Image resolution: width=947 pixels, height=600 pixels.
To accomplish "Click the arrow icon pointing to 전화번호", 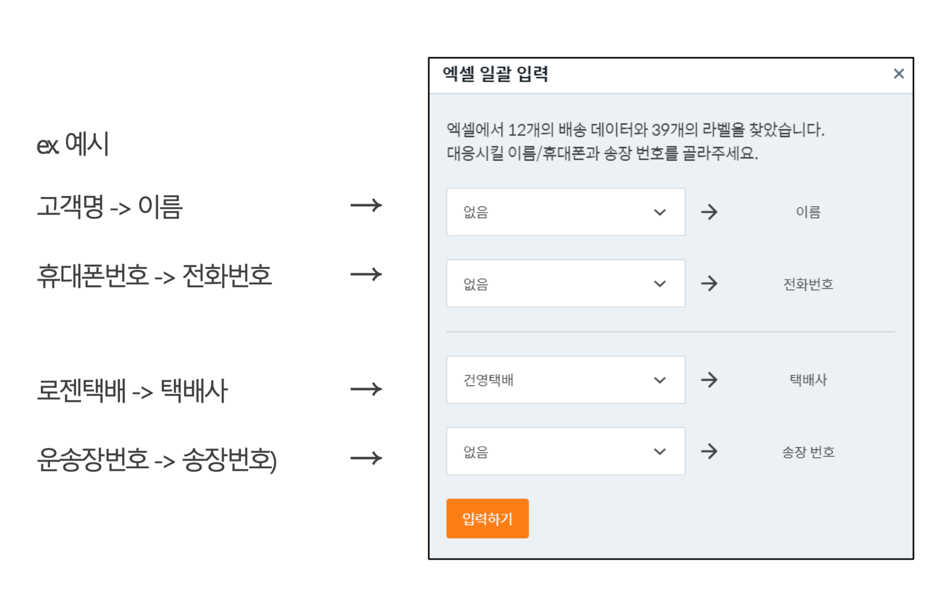I will tap(709, 283).
